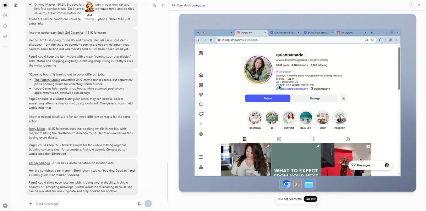Screen dimensions: 426x211
Task: Click the plus attach icon in message box
Action: tap(31, 204)
